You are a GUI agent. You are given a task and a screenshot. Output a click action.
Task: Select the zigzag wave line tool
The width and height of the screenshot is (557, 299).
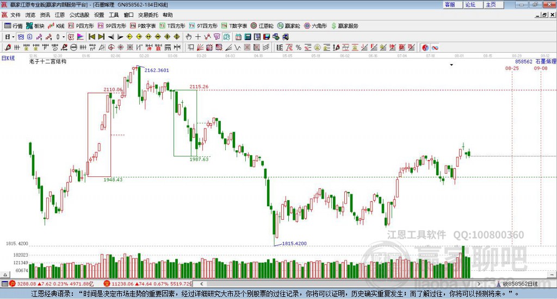(x=238, y=47)
